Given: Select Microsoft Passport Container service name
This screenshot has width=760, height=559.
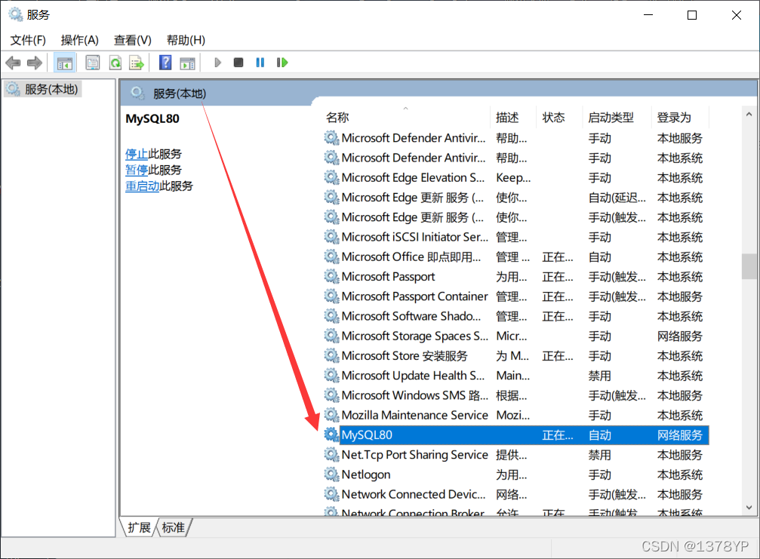Looking at the screenshot, I should point(414,296).
